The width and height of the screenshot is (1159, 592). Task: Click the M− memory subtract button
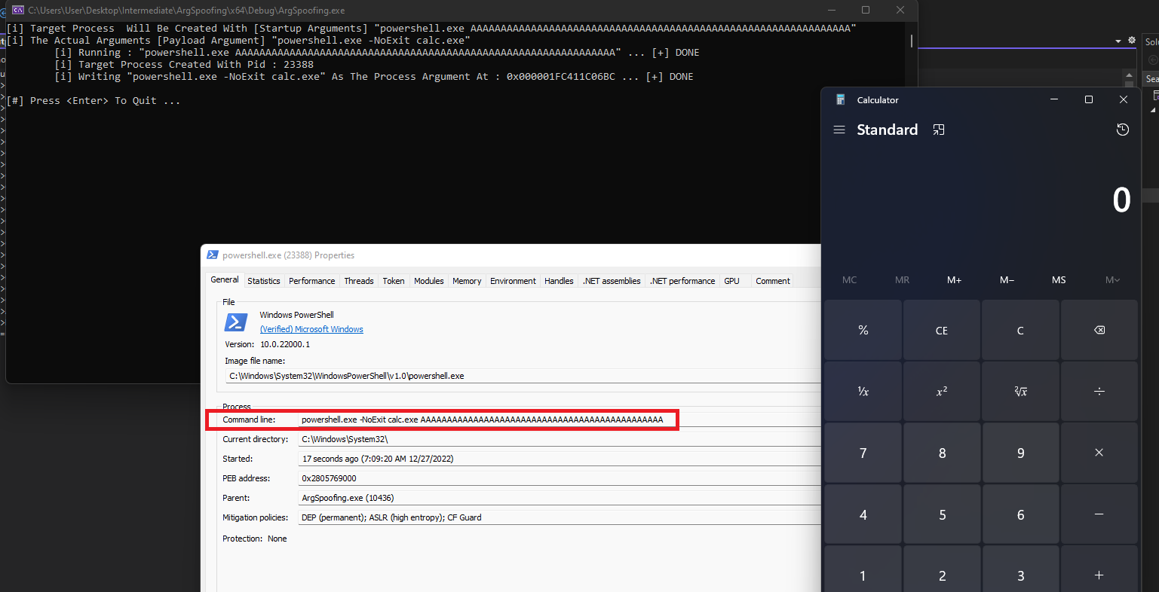[x=1007, y=279]
